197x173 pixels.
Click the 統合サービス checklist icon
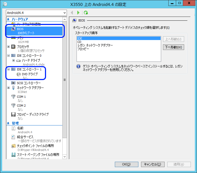click(x=13, y=137)
